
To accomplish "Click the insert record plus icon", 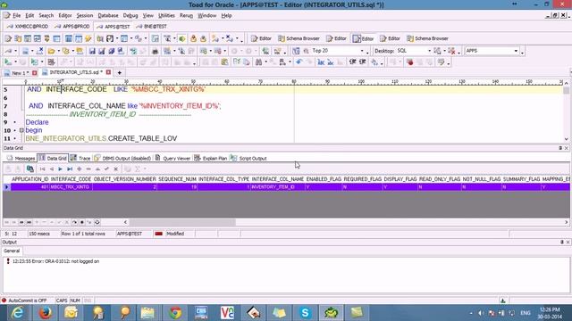I will pos(80,169).
